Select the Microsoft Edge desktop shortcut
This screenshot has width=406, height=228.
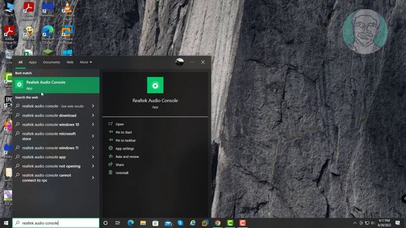coord(48,34)
